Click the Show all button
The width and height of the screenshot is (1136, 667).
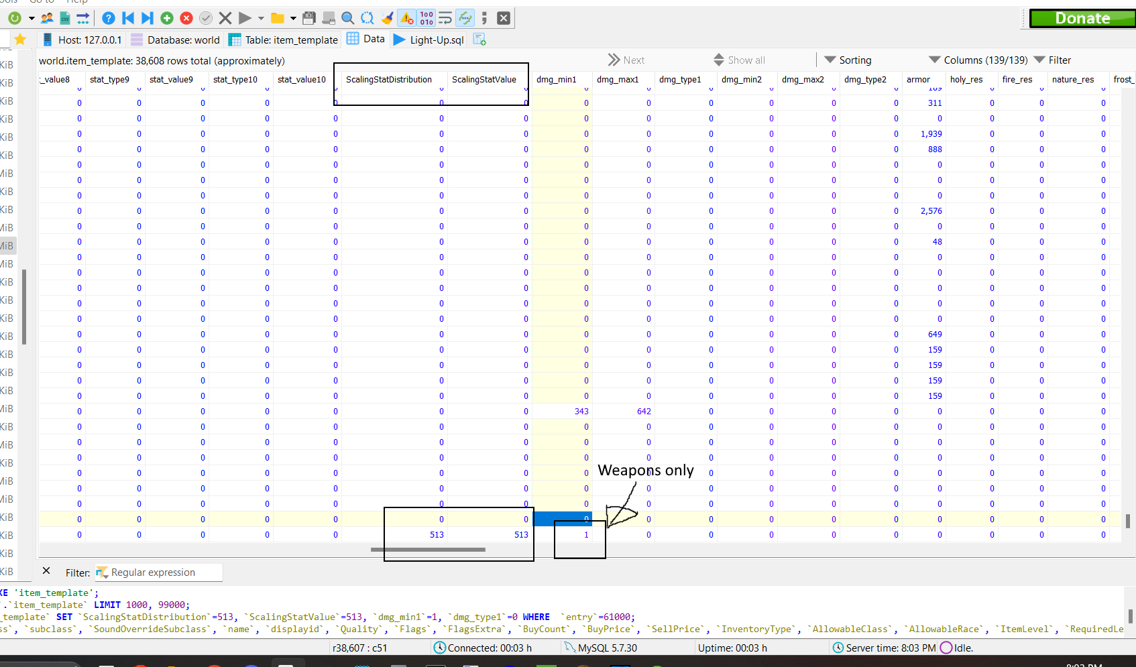point(739,60)
